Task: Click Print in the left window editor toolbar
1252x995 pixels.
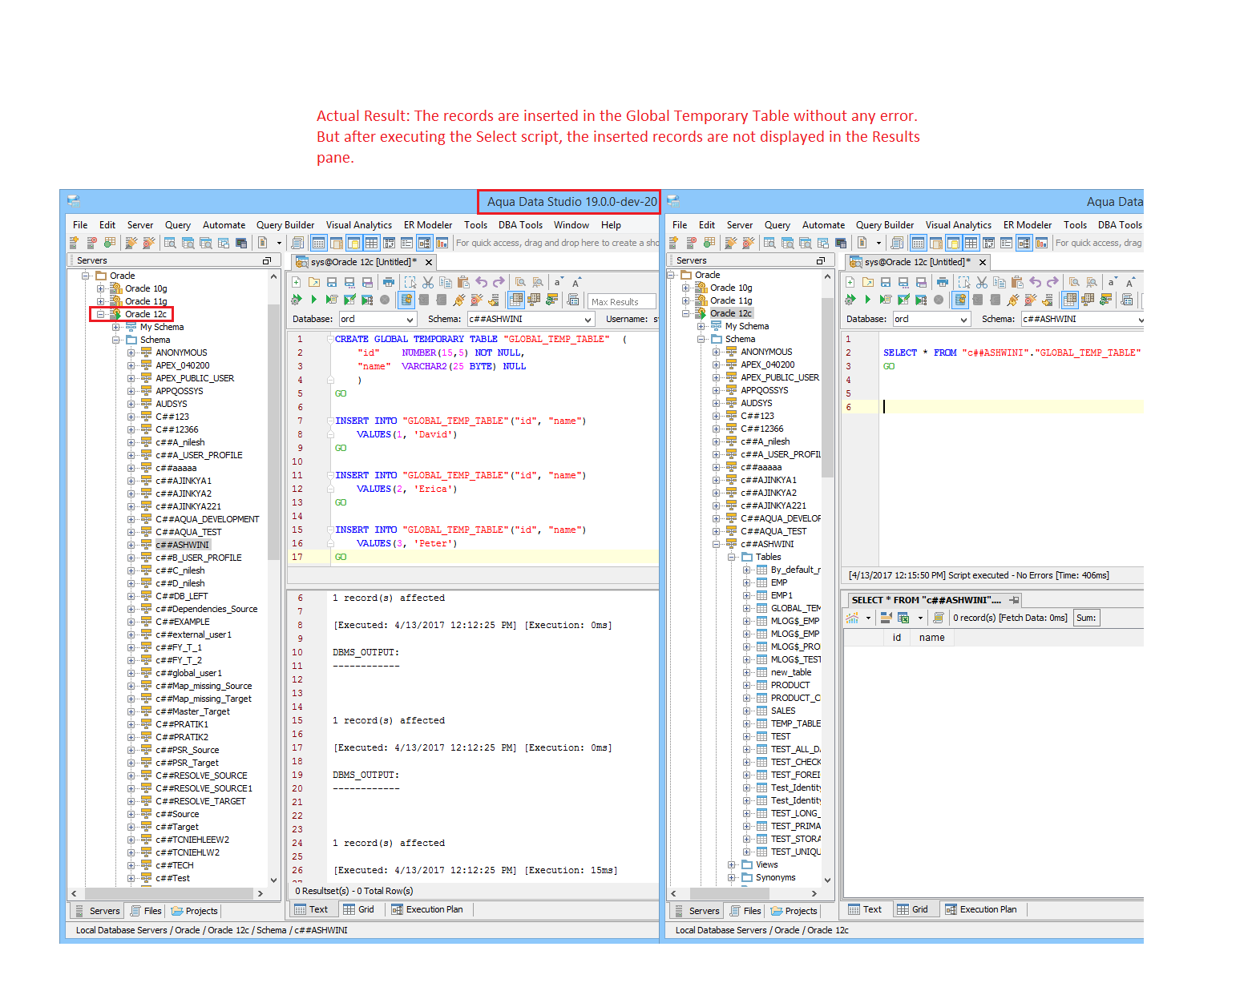Action: coord(389,282)
